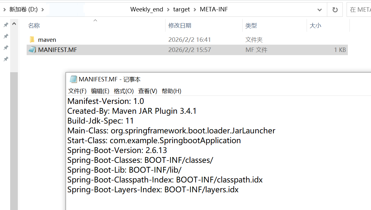Screen dimensions: 371x210
Task: Click the date 2026/2/2 15:57
Action: [190, 50]
